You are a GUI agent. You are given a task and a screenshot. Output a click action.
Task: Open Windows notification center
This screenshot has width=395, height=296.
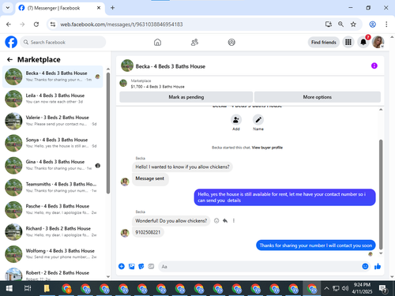coord(383,289)
